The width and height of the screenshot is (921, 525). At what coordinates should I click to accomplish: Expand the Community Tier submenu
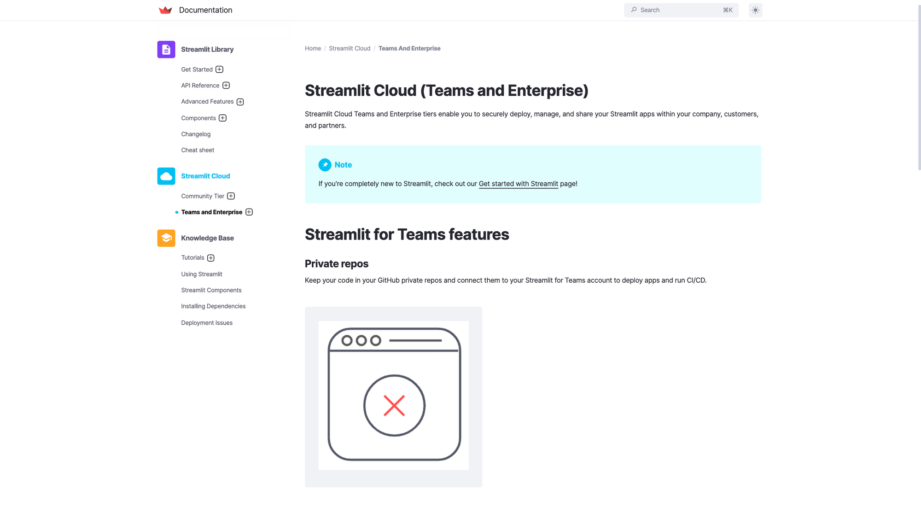pyautogui.click(x=231, y=196)
